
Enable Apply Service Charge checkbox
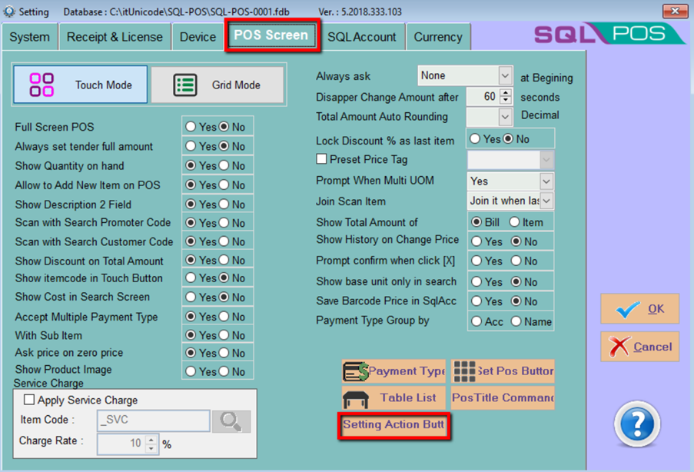pos(30,401)
